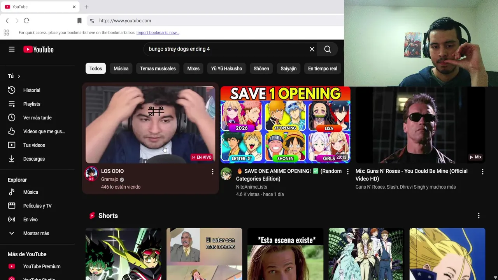This screenshot has width=498, height=280.
Task: Select the Saiyajin filter chip
Action: (289, 68)
